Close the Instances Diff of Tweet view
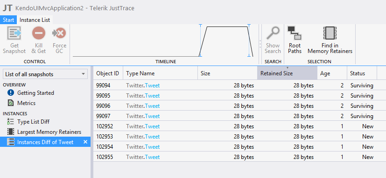The width and height of the screenshot is (386, 178). pos(85,142)
